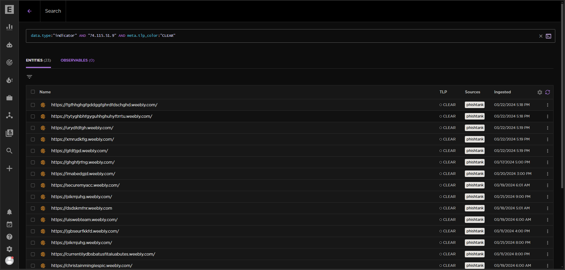The image size is (565, 270).
Task: Check the row for urydfdfgh.weebly.com
Action: tap(33, 128)
